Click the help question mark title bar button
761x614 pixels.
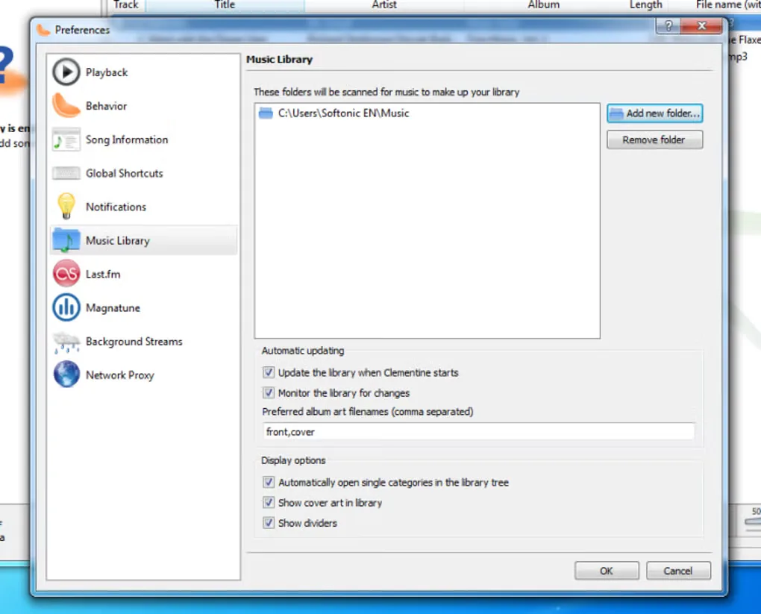(x=668, y=25)
